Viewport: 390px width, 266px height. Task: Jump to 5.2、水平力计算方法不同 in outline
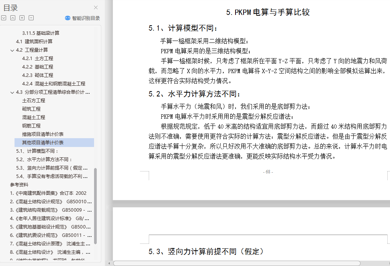point(44,160)
